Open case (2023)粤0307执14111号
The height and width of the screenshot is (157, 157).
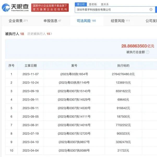(74, 117)
